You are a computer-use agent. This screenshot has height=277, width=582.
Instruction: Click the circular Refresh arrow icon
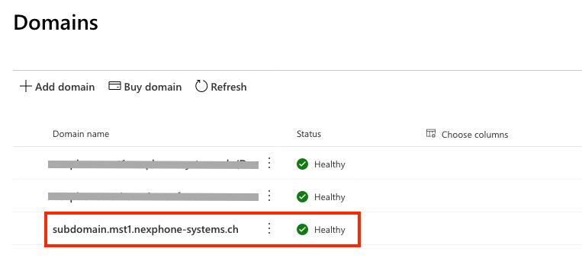[x=201, y=87]
